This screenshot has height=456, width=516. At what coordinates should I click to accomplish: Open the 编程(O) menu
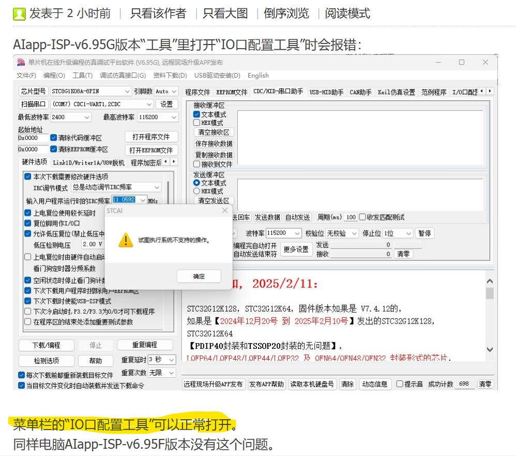point(54,76)
